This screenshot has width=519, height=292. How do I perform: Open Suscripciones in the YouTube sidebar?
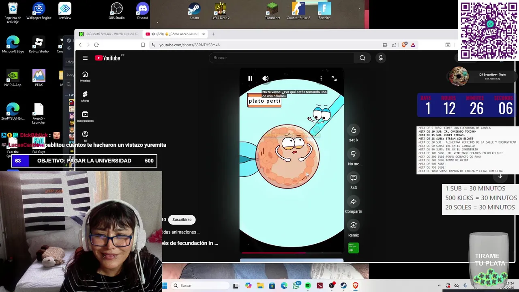85,116
